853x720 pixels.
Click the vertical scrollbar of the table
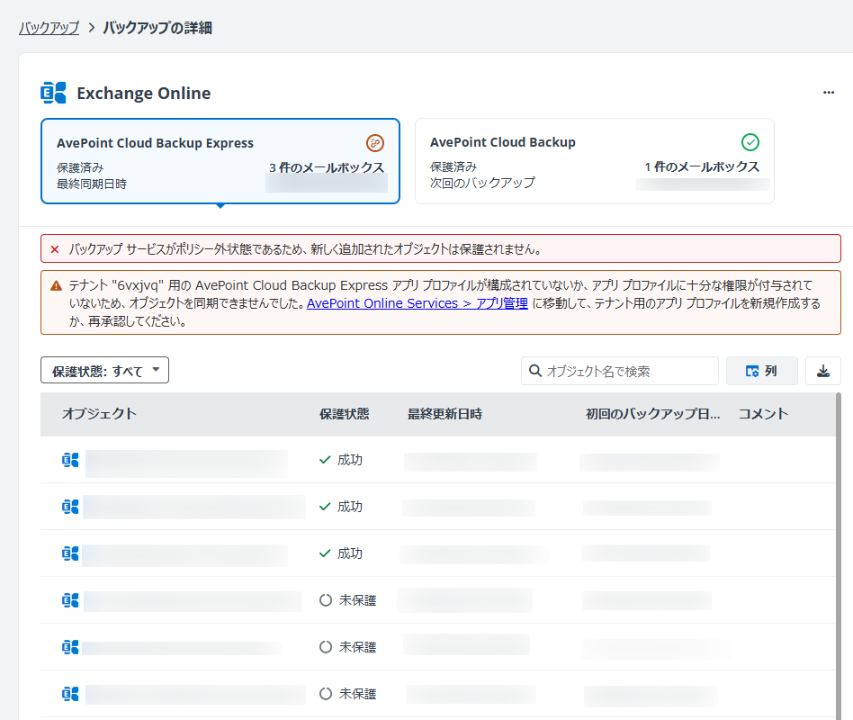tap(839, 555)
